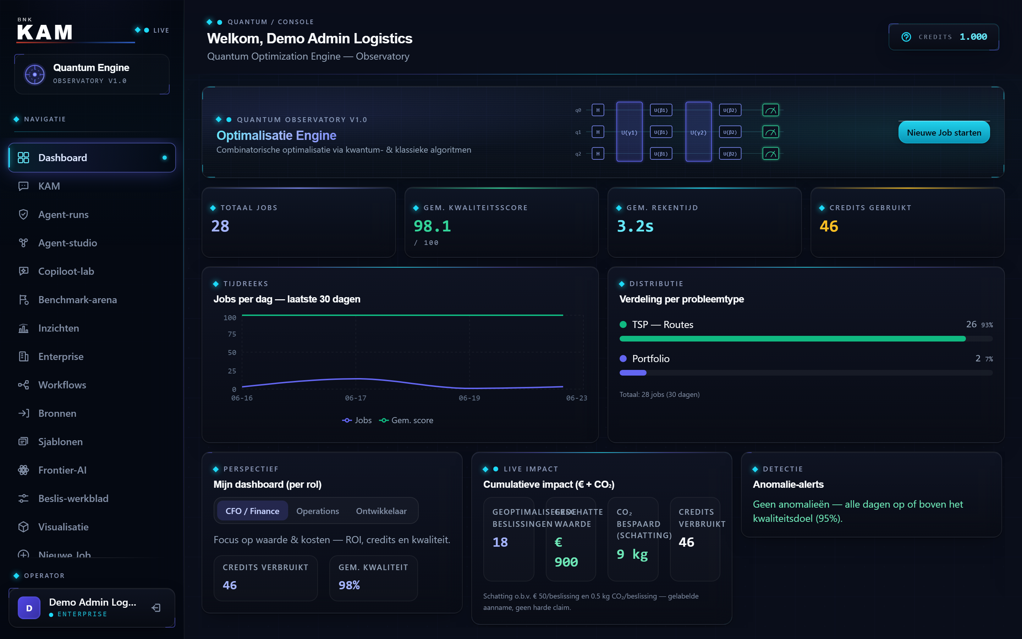The image size is (1022, 639).
Task: Click the Geoptimaliseerde Beslissingen 18 value
Action: click(500, 542)
